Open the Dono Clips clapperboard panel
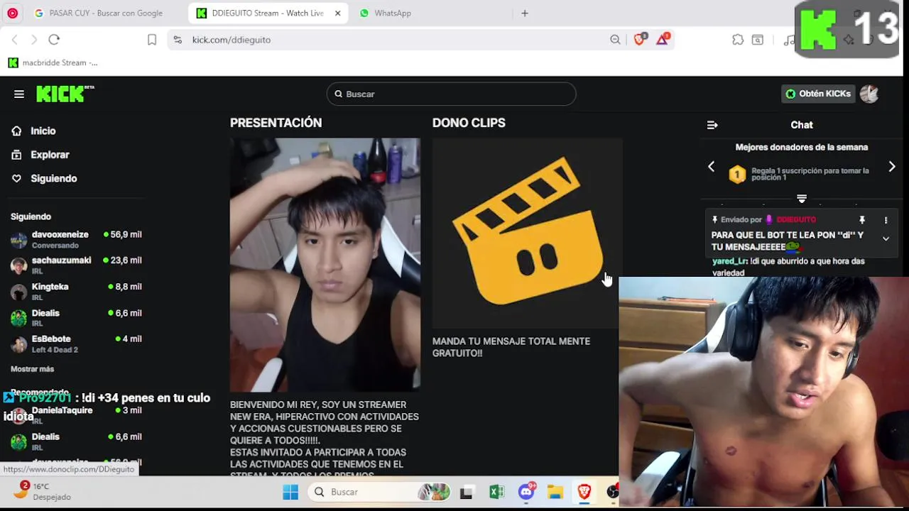Viewport: 909px width, 511px height. [x=527, y=233]
